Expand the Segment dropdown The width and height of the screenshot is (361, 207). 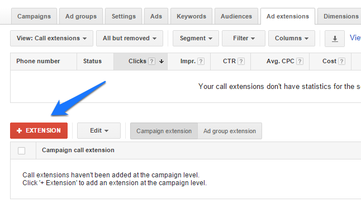click(196, 38)
